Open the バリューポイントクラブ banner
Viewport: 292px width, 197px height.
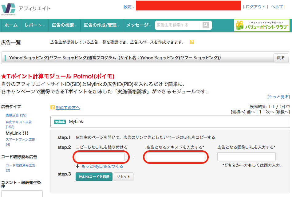[262, 25]
